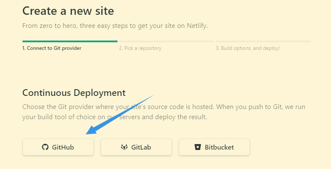This screenshot has height=169, width=331.
Task: Click the third step progress bar segment
Action: [x=264, y=41]
